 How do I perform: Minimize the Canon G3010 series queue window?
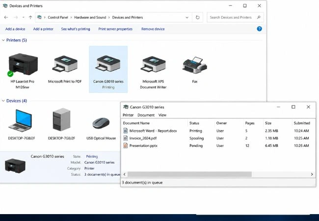point(279,107)
